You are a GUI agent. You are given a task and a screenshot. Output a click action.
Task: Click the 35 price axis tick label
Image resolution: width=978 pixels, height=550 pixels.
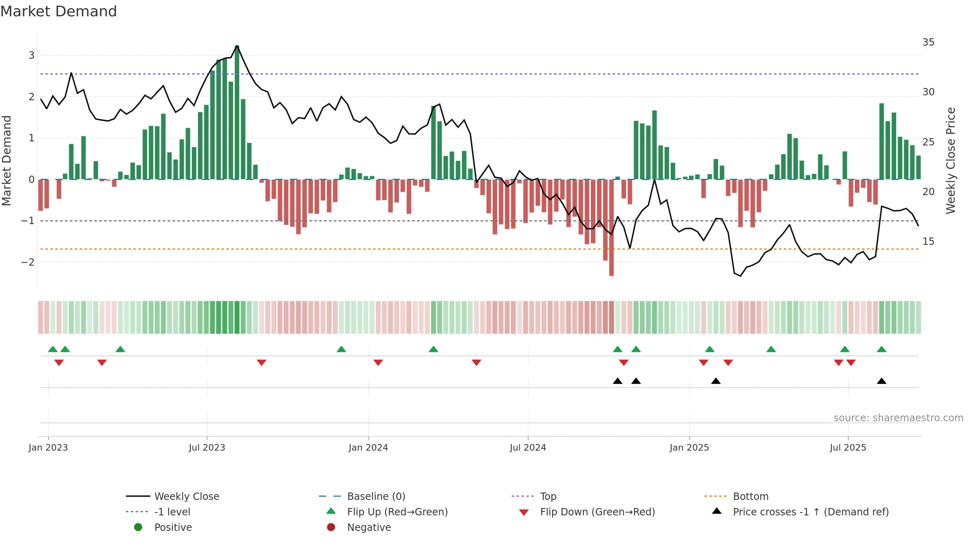click(x=928, y=42)
